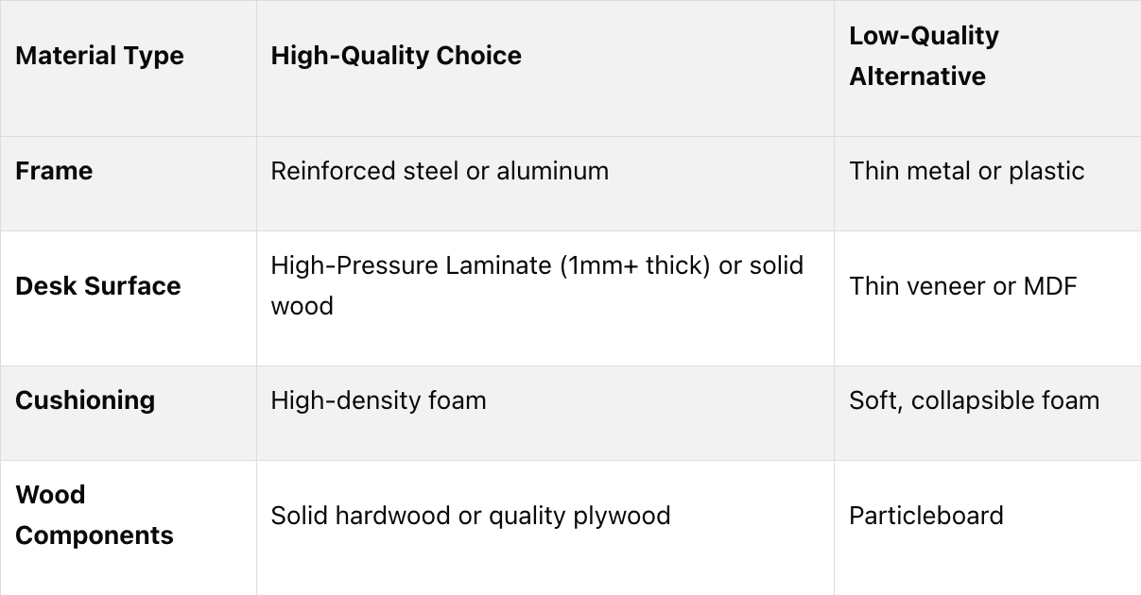Select the Cushioning row label

pyautogui.click(x=85, y=400)
